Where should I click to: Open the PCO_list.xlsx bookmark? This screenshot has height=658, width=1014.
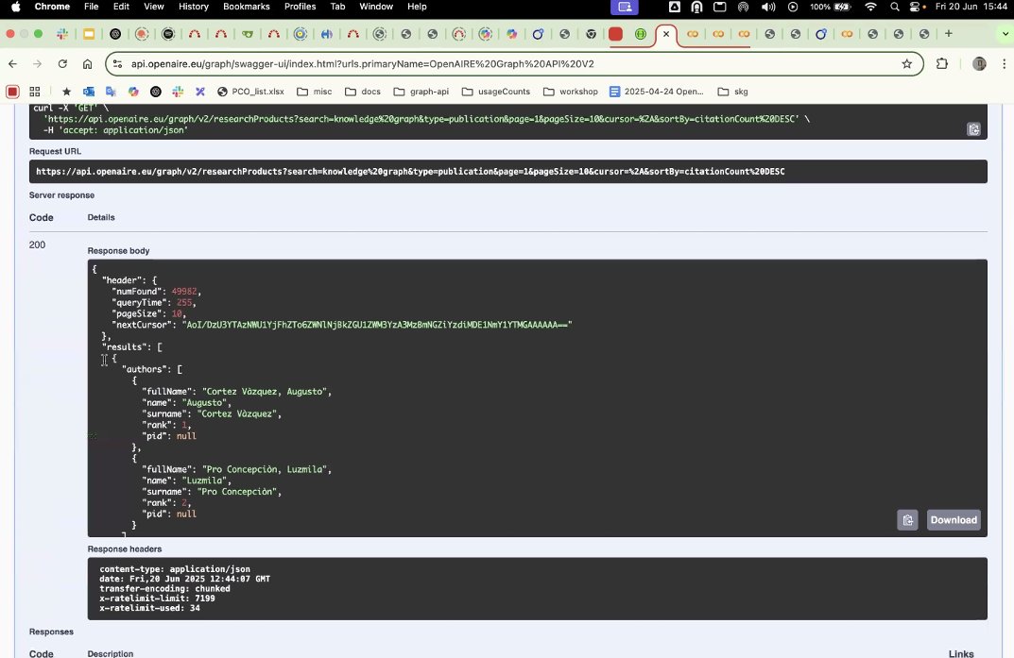pos(251,92)
